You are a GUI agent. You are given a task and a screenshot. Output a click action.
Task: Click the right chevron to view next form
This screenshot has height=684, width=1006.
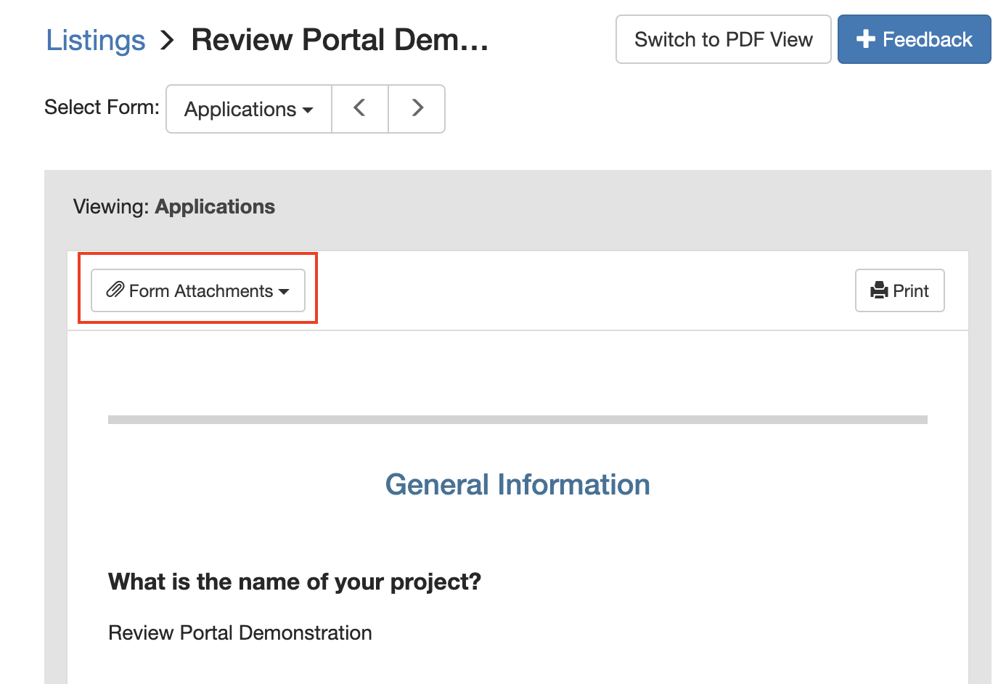[x=417, y=107]
